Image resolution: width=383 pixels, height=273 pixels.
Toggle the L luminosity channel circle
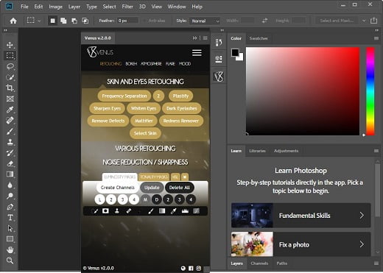99,199
